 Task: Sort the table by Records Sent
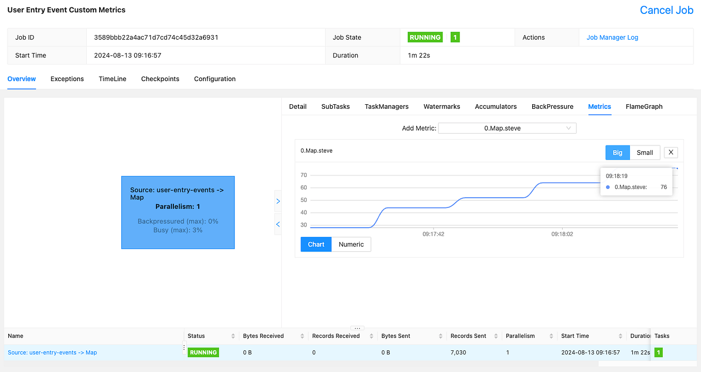497,336
